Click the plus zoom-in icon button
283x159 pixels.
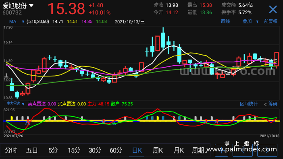[x=221, y=150]
